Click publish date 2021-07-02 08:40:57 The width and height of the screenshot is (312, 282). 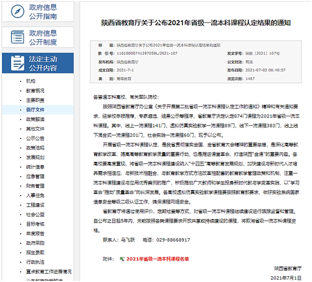tap(266, 70)
